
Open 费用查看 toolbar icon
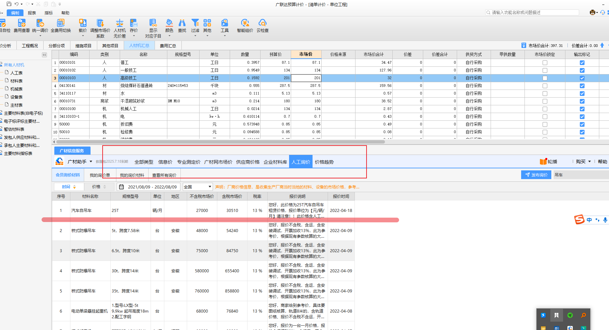click(22, 23)
